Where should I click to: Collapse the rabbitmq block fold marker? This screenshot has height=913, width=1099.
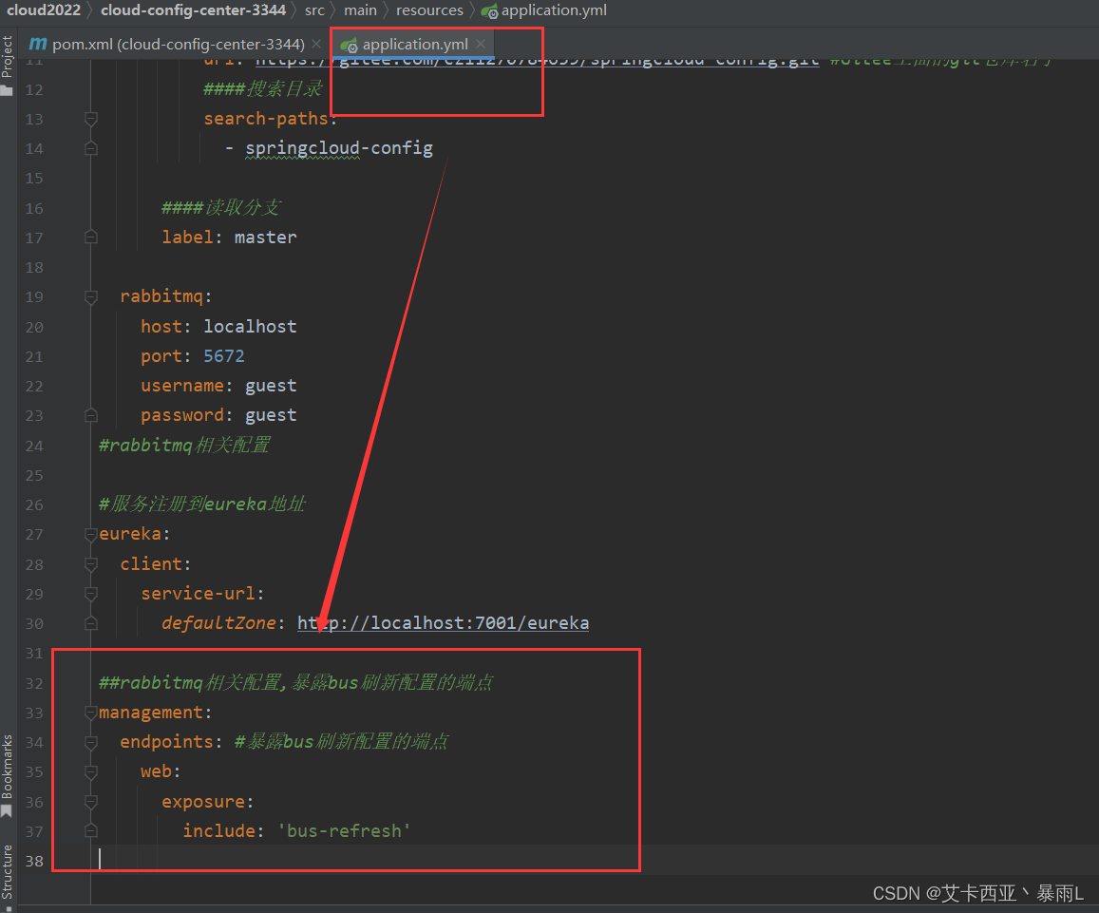(90, 296)
